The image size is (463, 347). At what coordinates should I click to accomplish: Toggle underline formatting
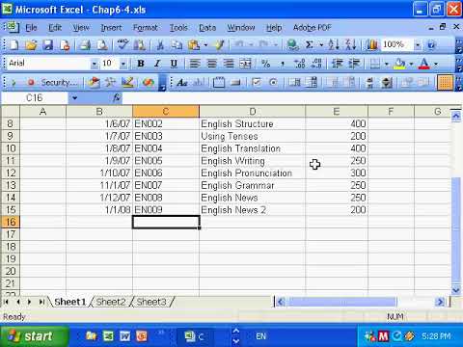click(x=174, y=64)
